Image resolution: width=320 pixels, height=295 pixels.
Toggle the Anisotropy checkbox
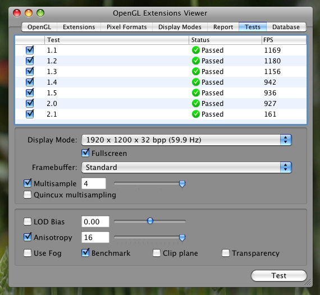[x=28, y=237]
